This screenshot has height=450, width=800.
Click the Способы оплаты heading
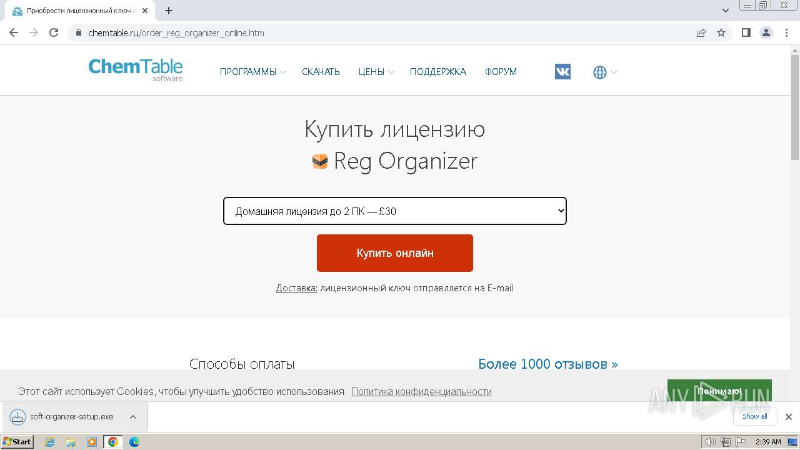coord(242,364)
